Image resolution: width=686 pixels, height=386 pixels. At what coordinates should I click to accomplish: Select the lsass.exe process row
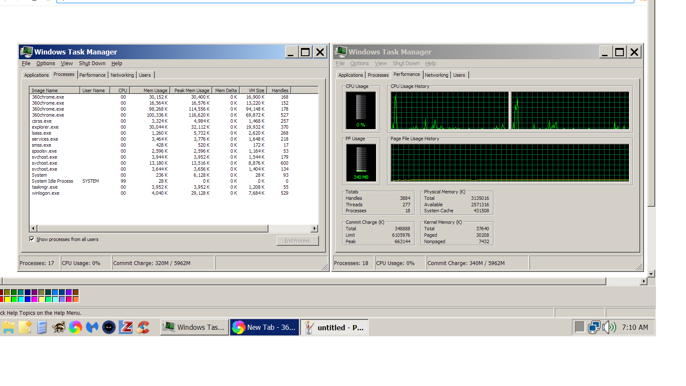pyautogui.click(x=174, y=133)
